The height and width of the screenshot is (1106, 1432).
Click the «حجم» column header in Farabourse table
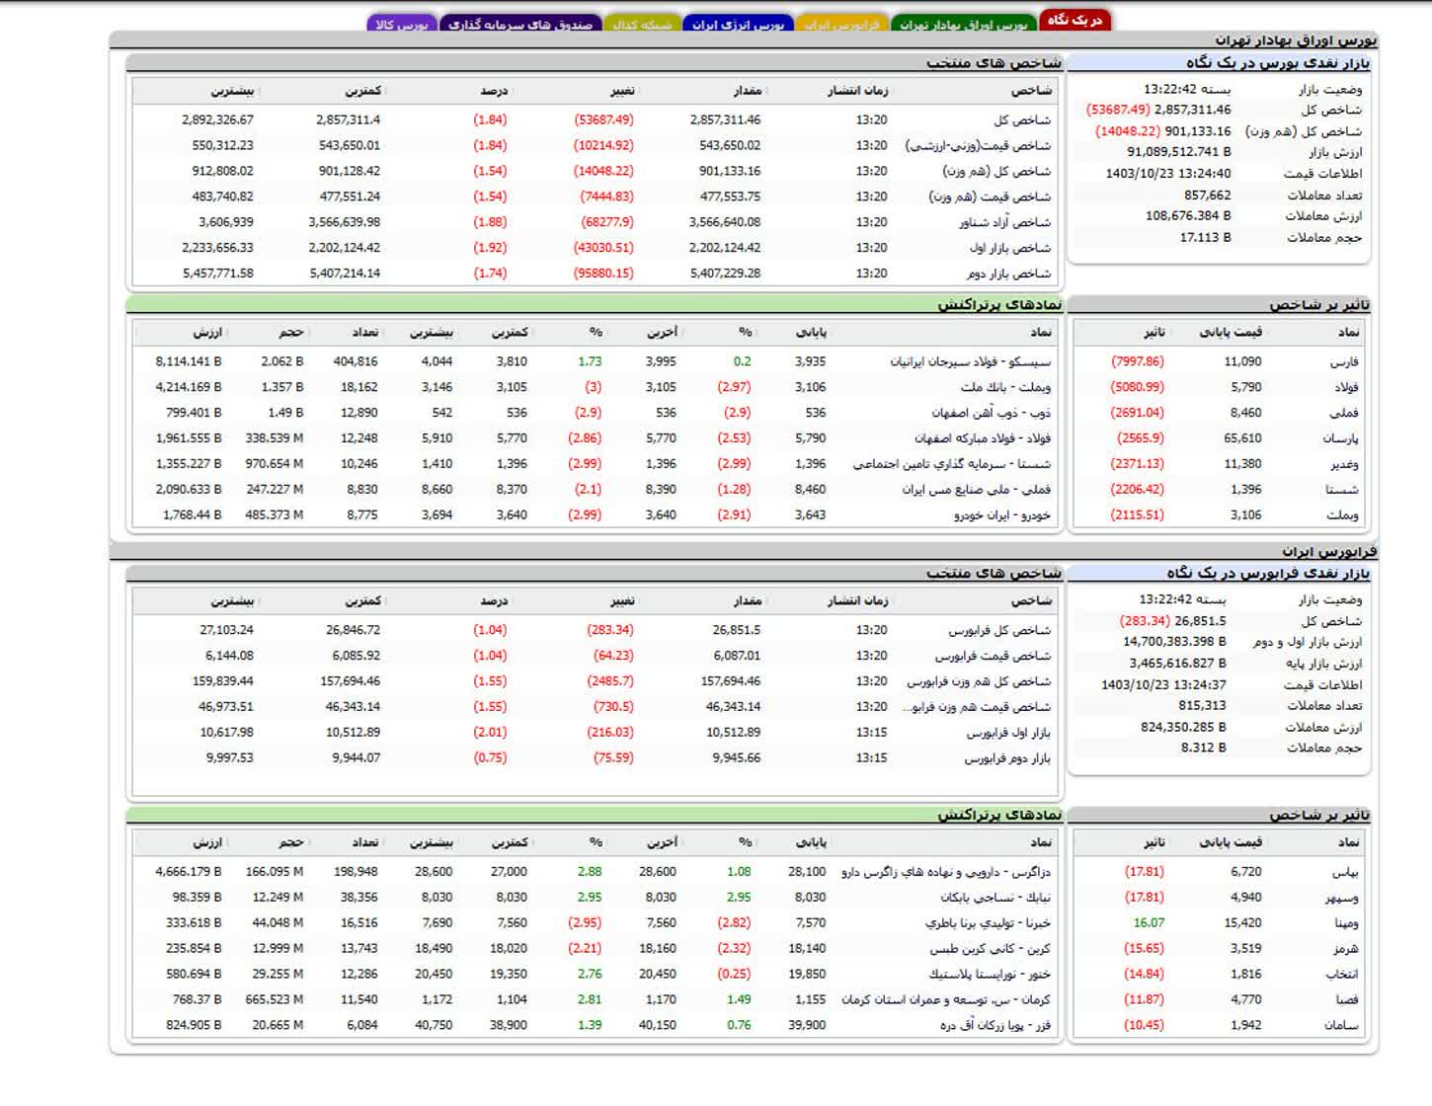(291, 842)
